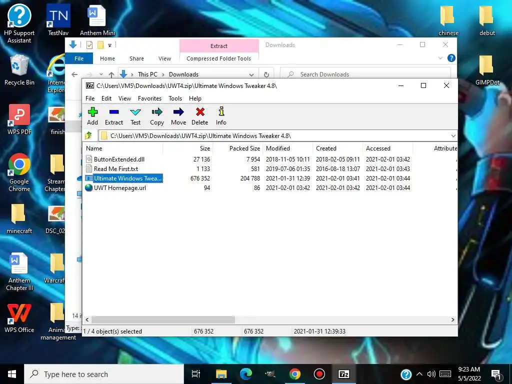Open the Recycle Bin
The image size is (512, 384).
(x=19, y=70)
